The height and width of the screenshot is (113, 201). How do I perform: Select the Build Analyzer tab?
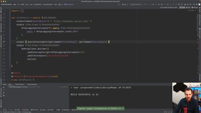pos(32,84)
